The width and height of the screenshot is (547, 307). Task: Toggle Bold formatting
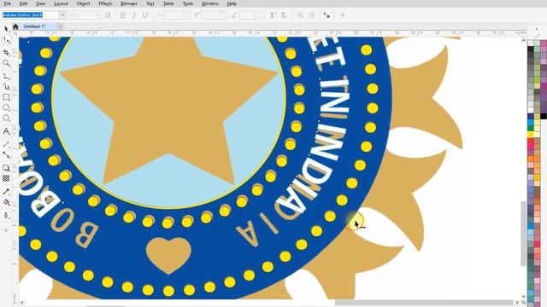(x=122, y=15)
